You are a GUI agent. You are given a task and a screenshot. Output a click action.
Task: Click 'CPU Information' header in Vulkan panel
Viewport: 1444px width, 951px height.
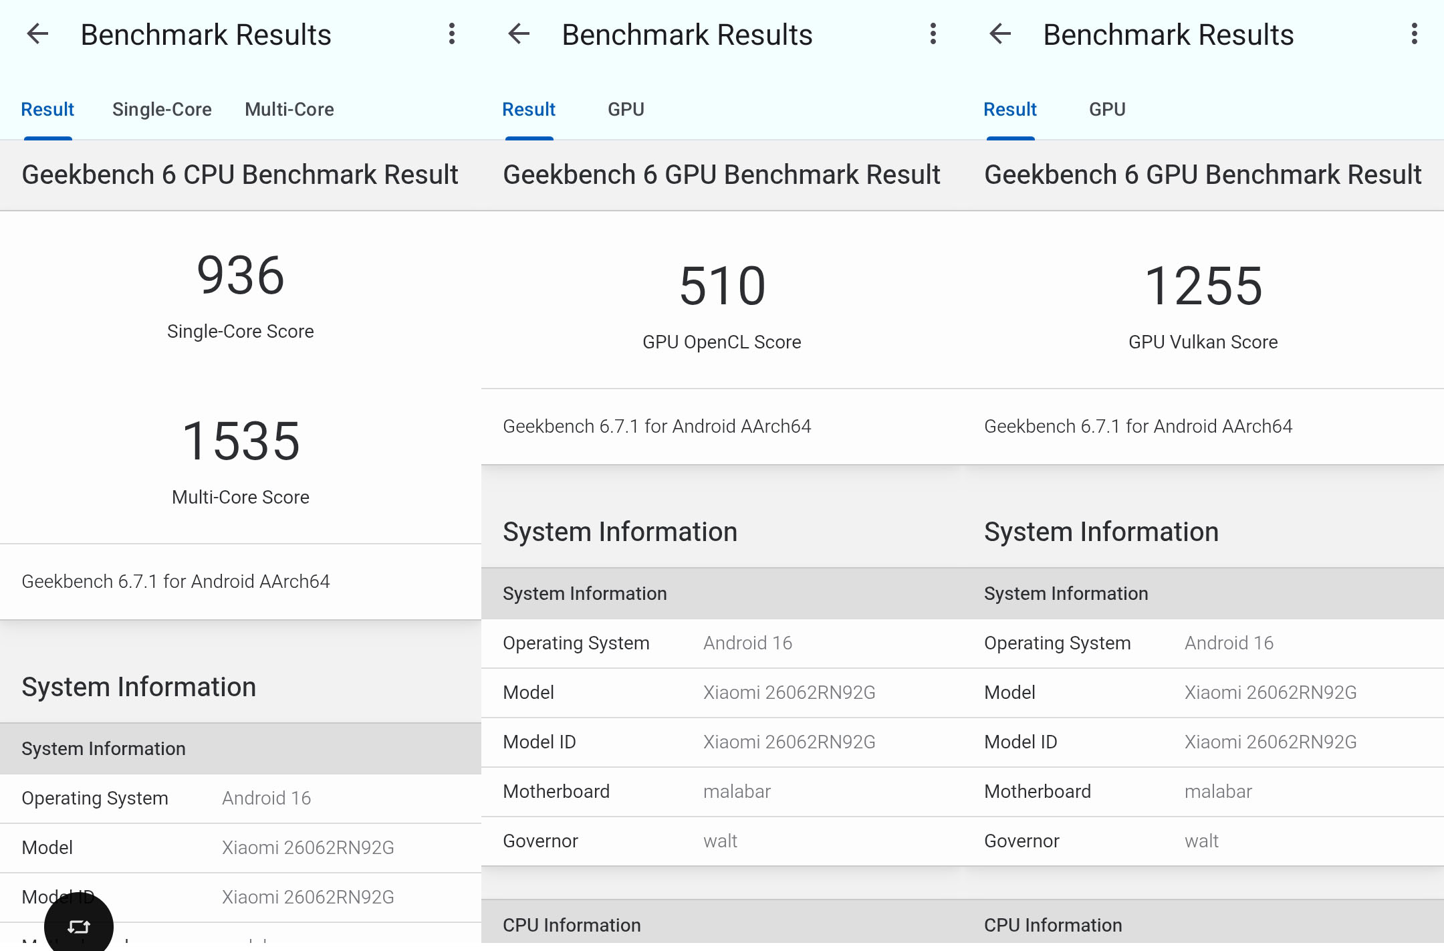coord(1053,925)
